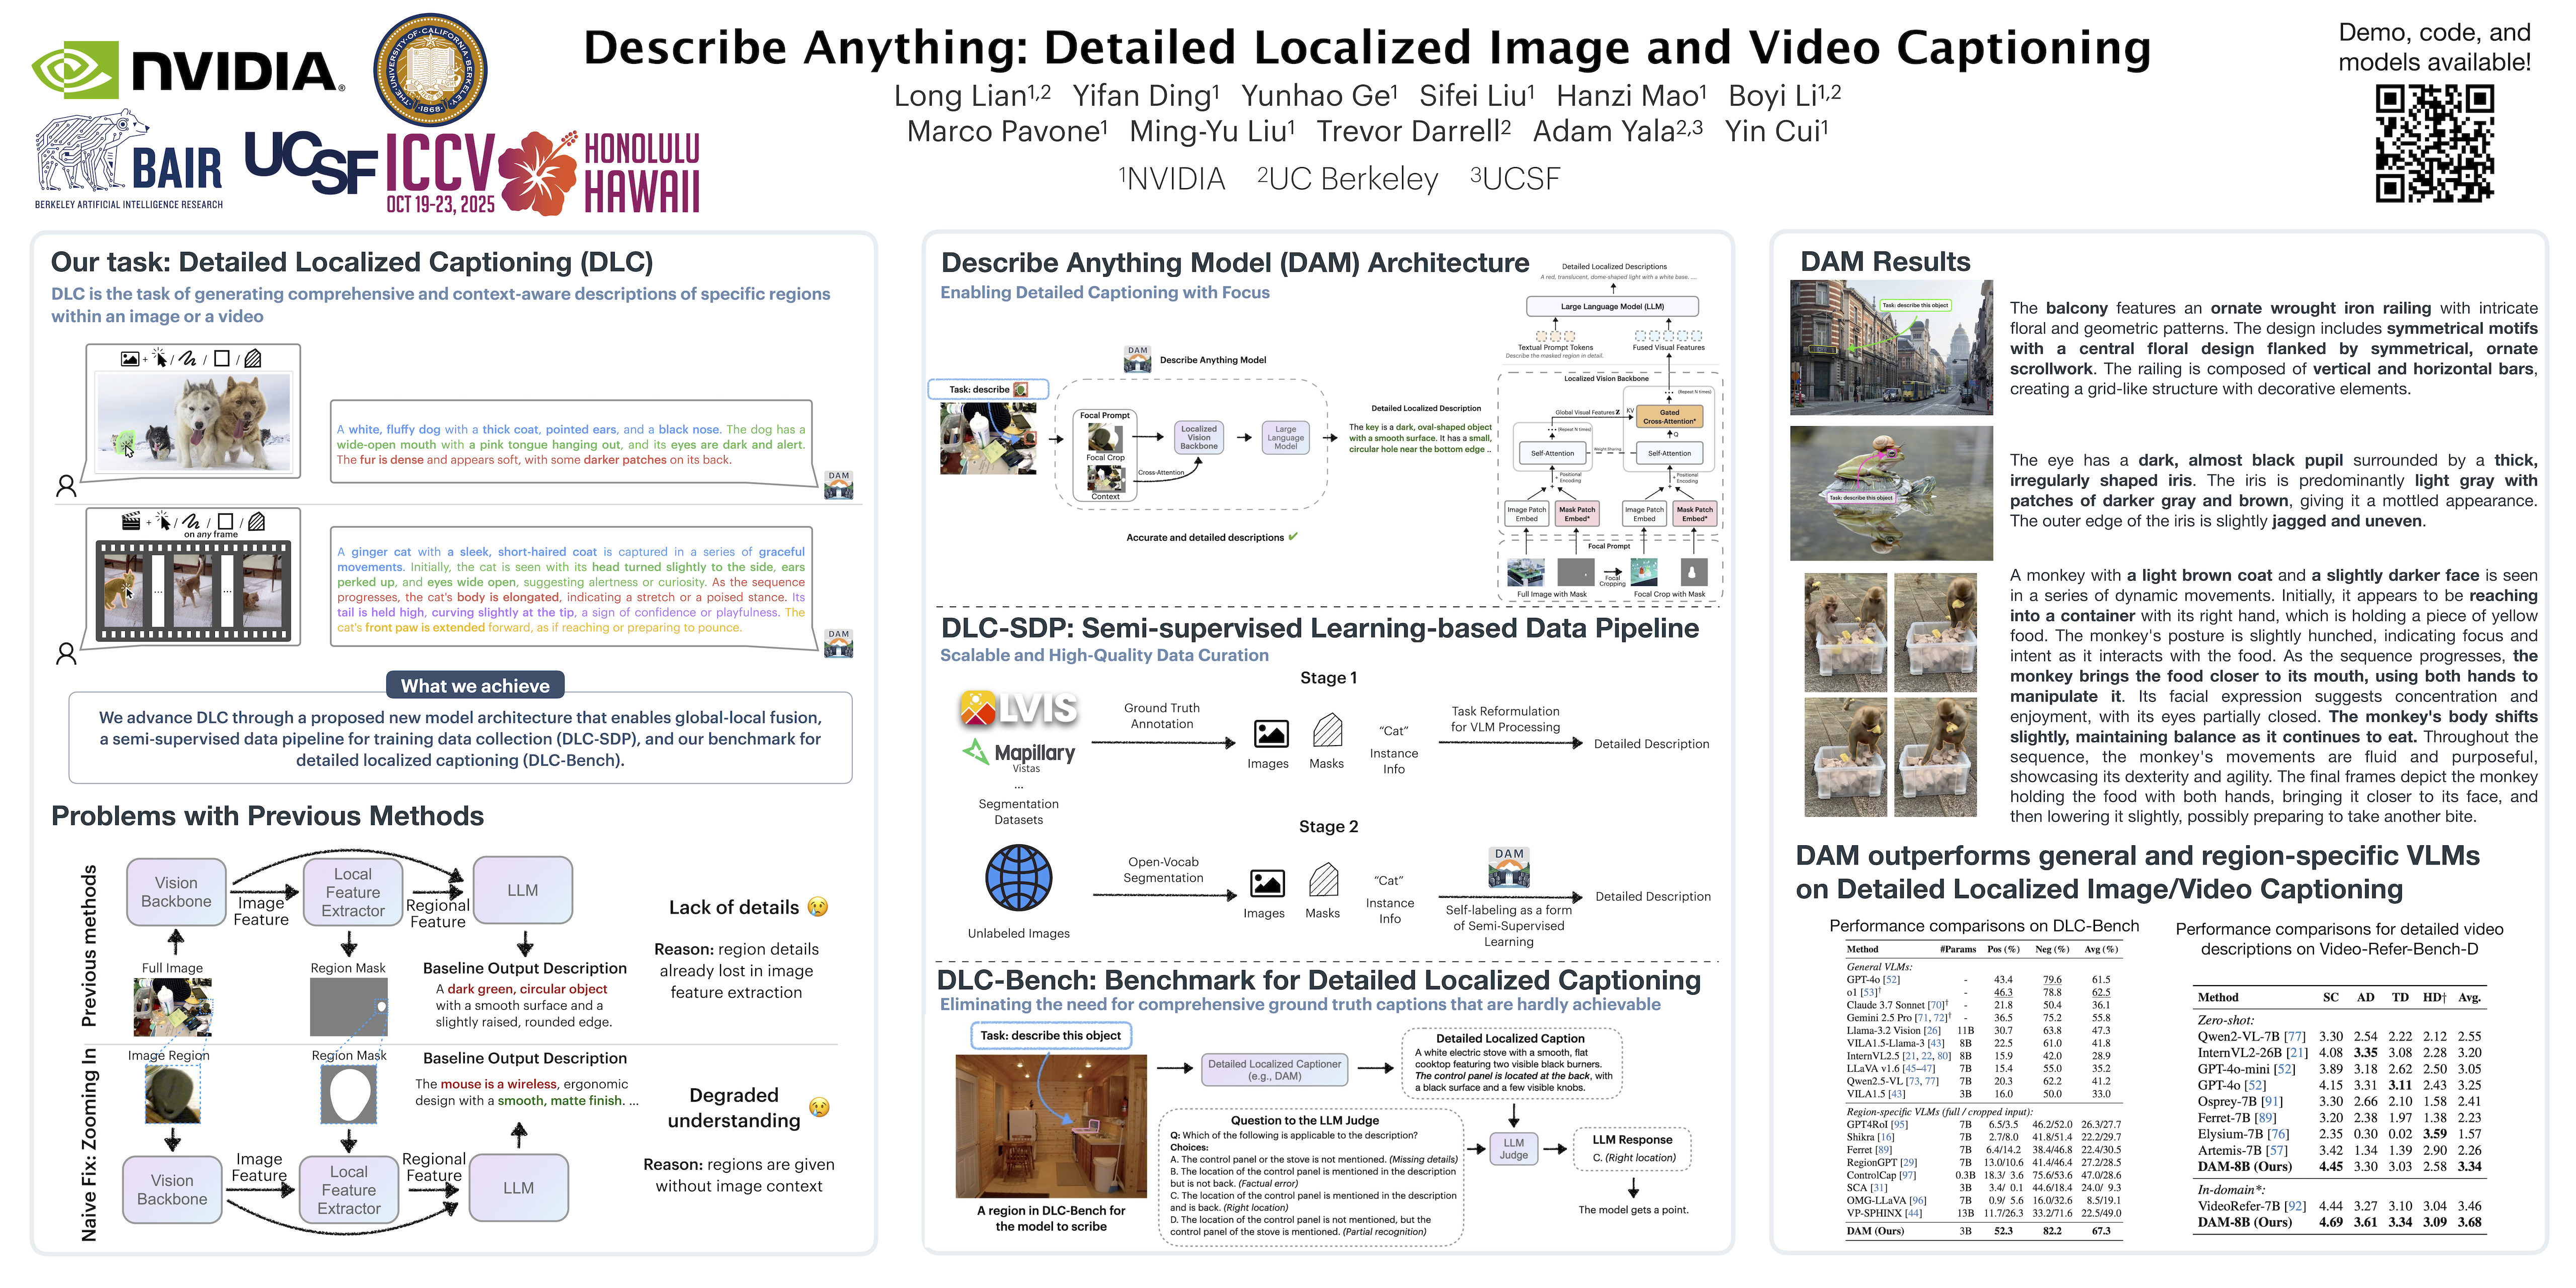Click the What we achieve label
This screenshot has width=2576, height=1288.
(475, 686)
